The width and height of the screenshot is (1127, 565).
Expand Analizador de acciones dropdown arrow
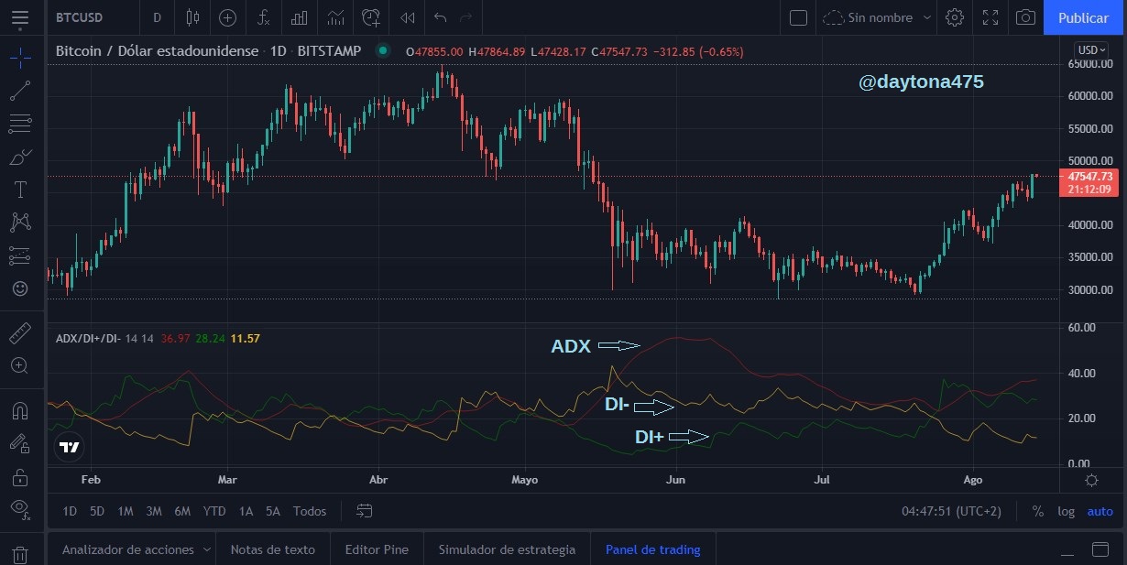[x=207, y=549]
